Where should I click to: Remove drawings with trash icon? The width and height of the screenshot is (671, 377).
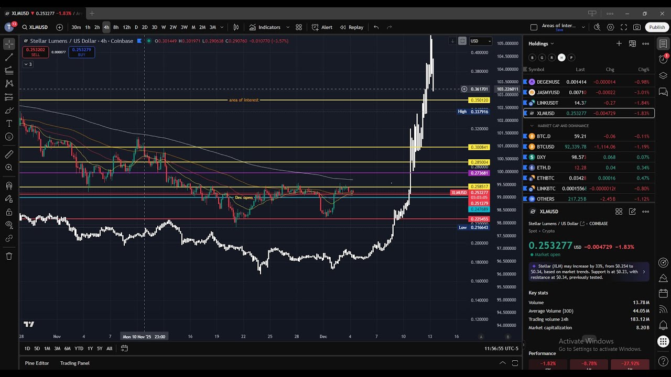tap(9, 256)
